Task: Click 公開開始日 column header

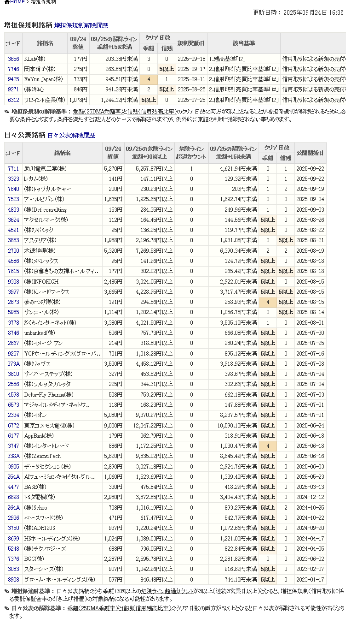Action: pyautogui.click(x=310, y=153)
